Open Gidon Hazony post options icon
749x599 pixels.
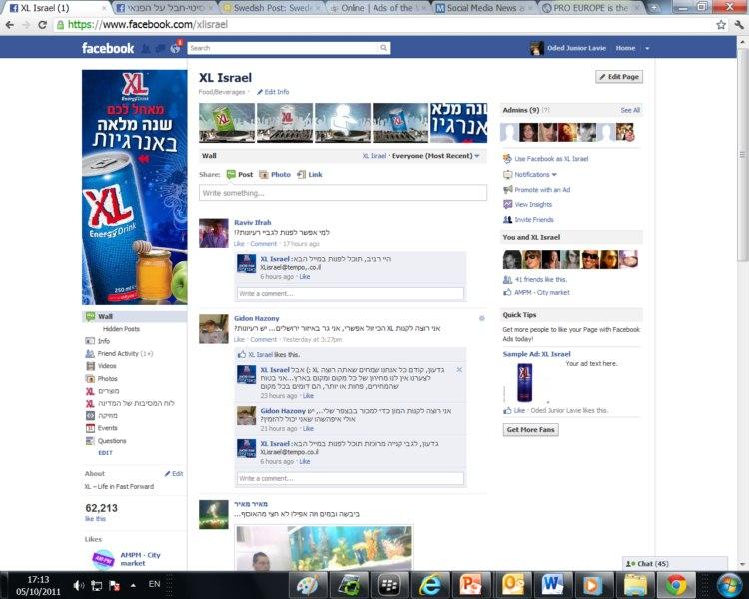(482, 318)
